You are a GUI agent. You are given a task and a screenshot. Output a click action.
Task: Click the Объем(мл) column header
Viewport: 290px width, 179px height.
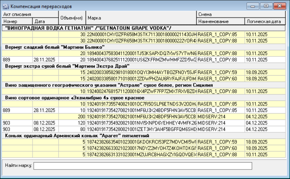(x=72, y=18)
